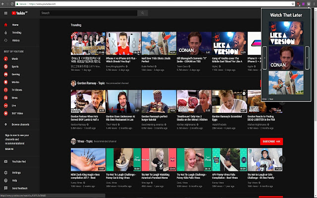Show next videos in the Vines row
This screenshot has width=317, height=198.
(282, 159)
